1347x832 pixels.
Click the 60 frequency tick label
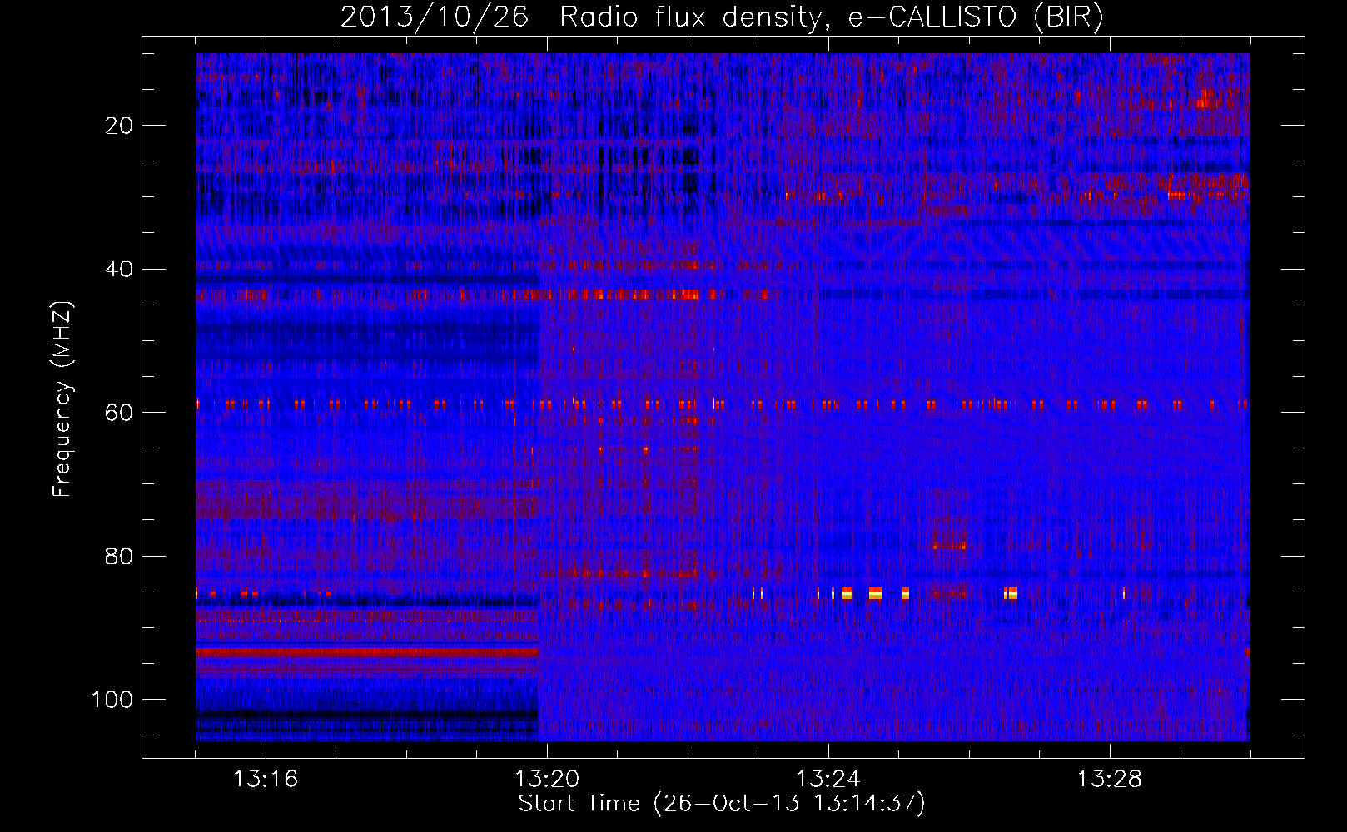tap(120, 413)
